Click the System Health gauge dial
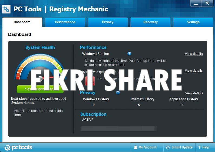 tap(40, 67)
